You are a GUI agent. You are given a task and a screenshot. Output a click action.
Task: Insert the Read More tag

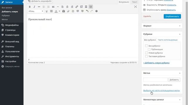pos(86,7)
